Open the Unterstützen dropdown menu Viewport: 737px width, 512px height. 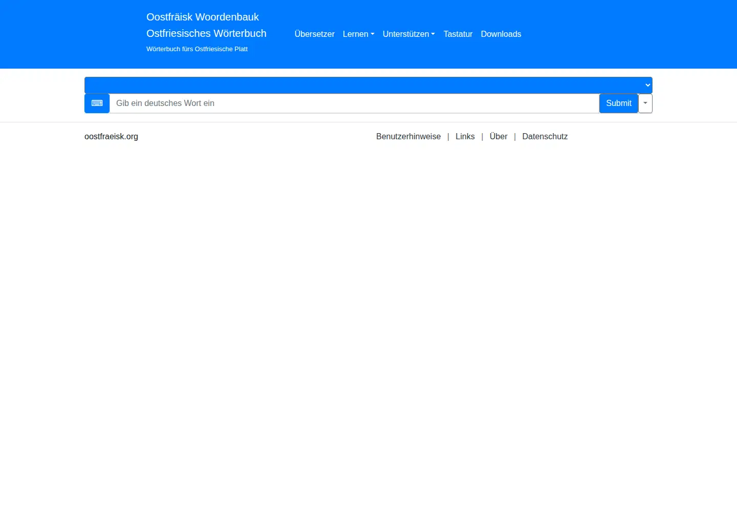409,34
